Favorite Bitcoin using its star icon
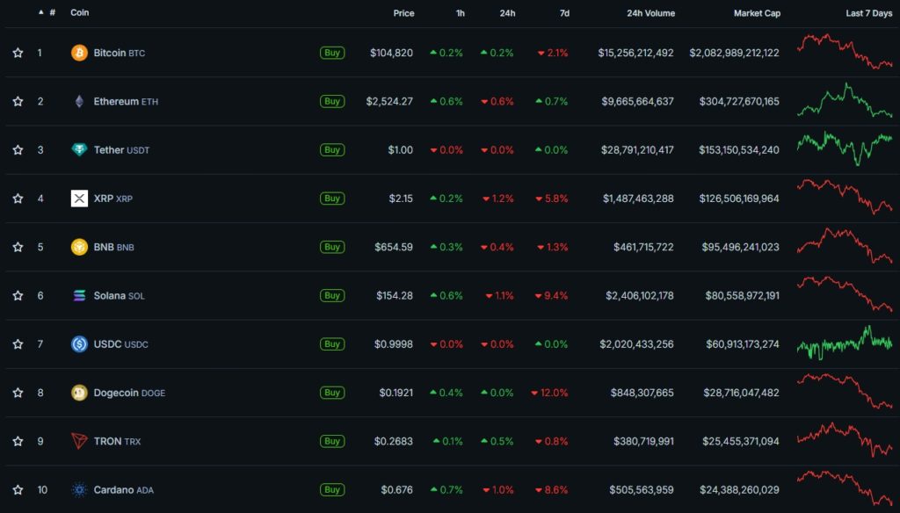Screen dimensions: 900x513 (x=18, y=53)
